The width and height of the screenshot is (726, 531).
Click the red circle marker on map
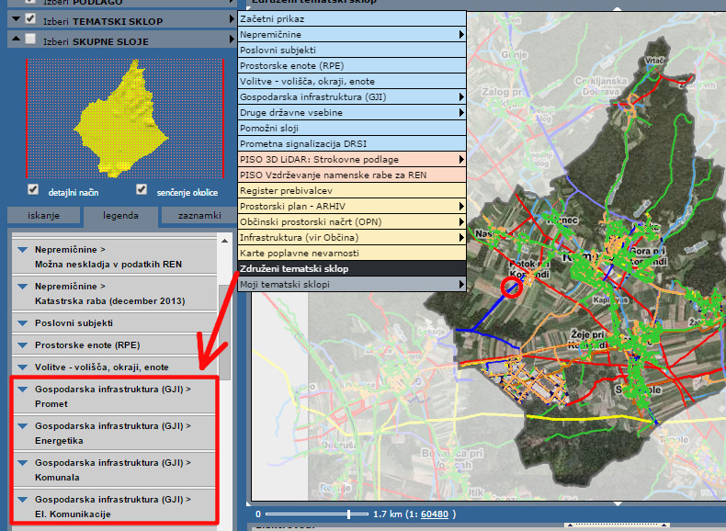pos(511,288)
